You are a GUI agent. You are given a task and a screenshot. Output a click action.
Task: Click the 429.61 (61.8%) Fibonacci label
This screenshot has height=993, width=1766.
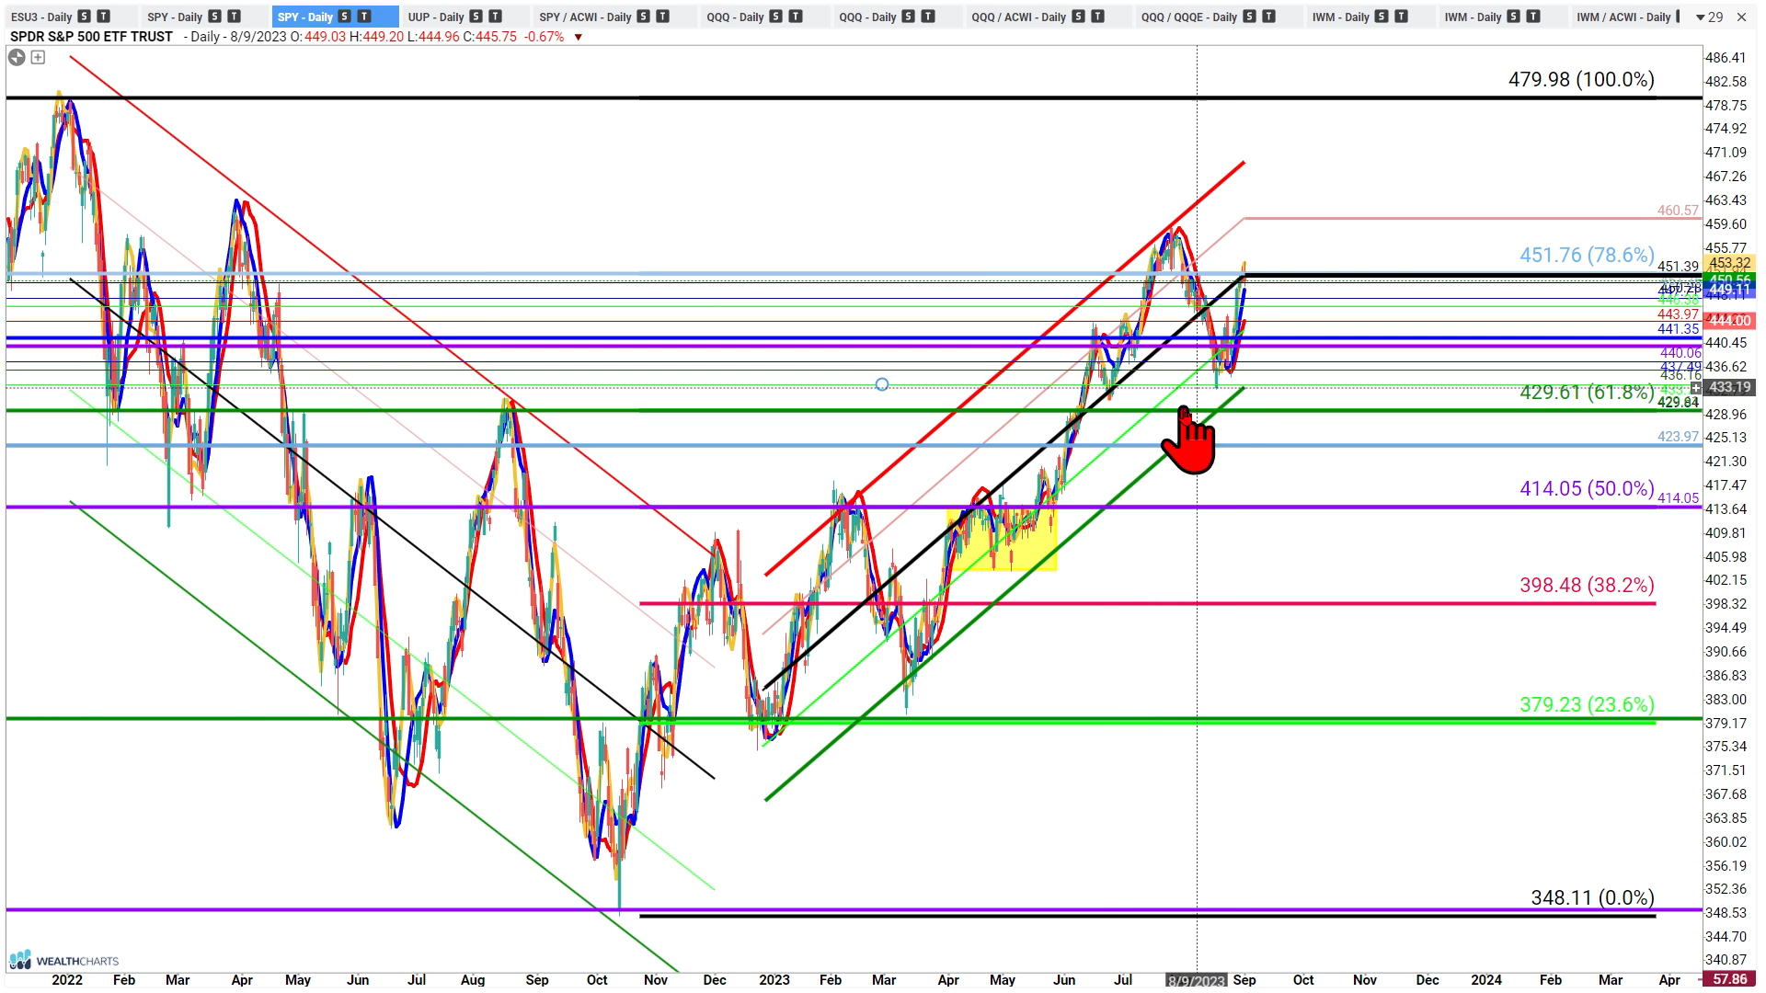(x=1587, y=393)
